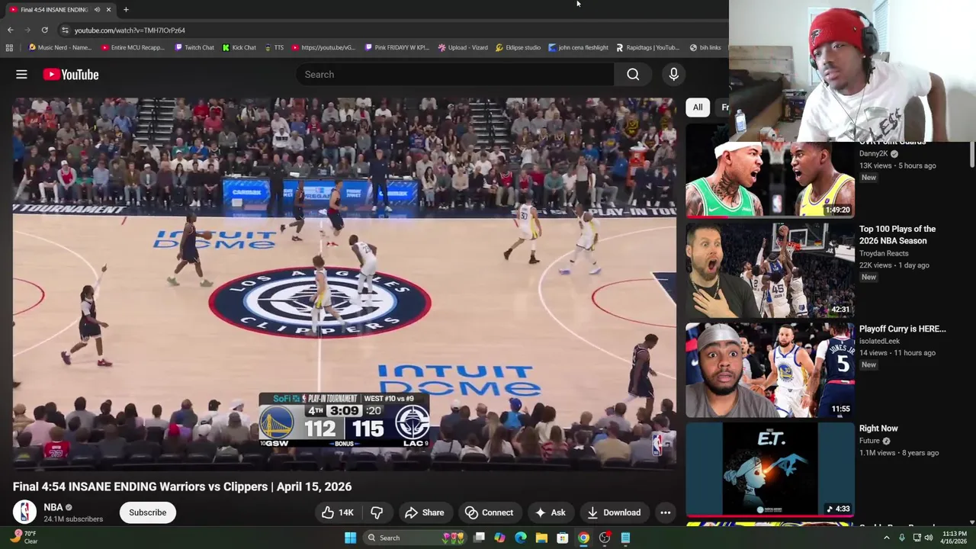The width and height of the screenshot is (976, 549).
Task: Open a new browser tab
Action: coord(126,9)
